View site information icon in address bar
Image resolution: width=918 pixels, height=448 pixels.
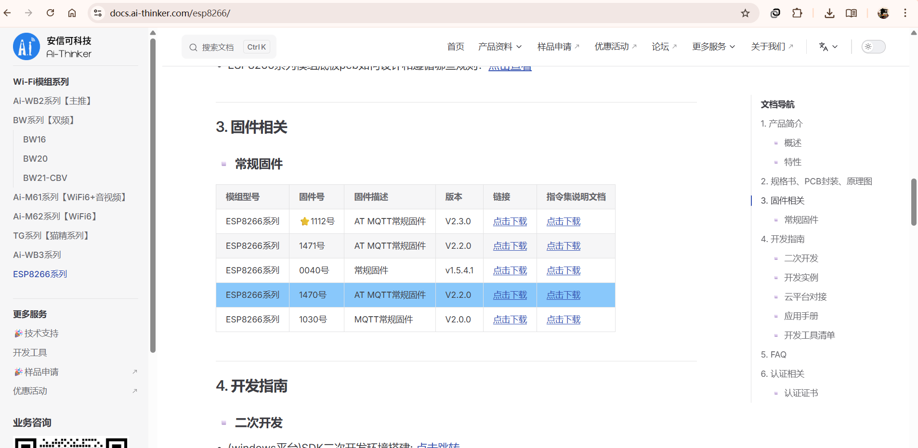tap(98, 13)
